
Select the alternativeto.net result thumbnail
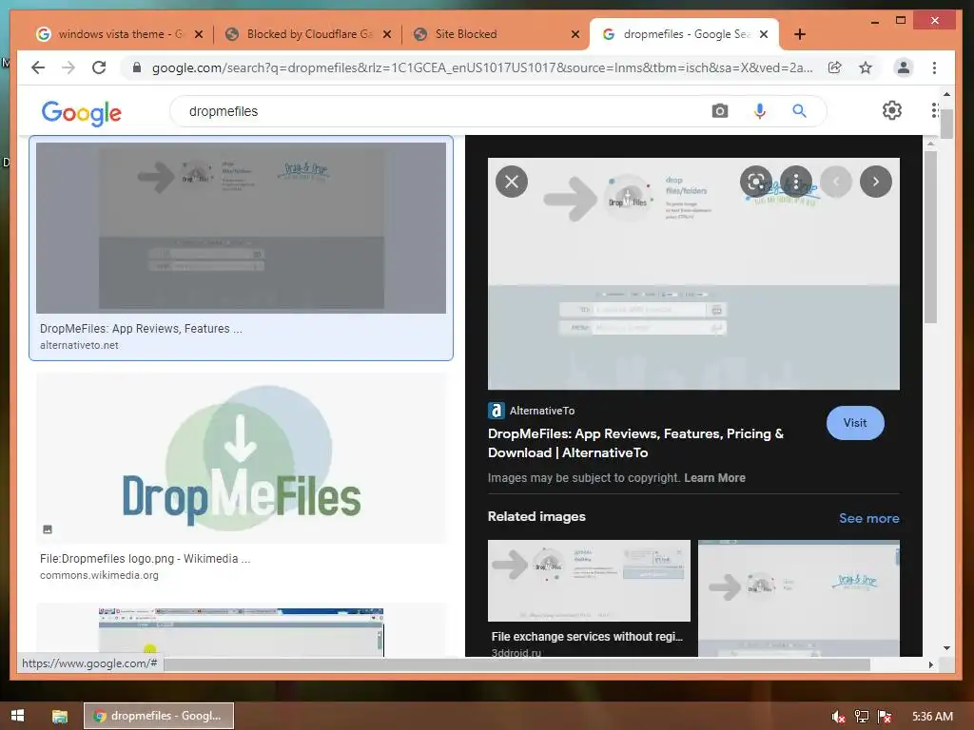point(241,228)
